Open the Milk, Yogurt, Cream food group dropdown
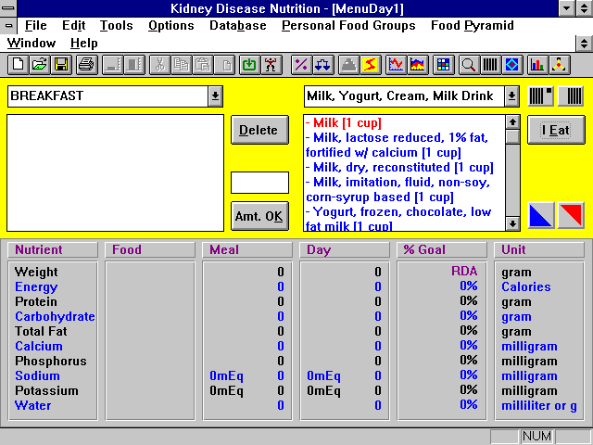Image resolution: width=593 pixels, height=445 pixels. click(512, 95)
